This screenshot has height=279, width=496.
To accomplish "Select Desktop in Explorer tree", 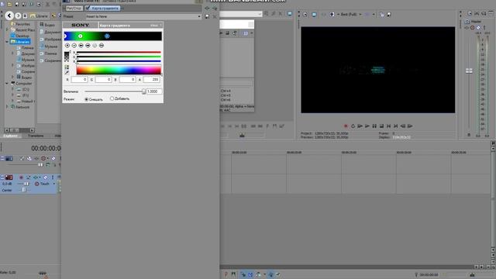I will (22, 36).
